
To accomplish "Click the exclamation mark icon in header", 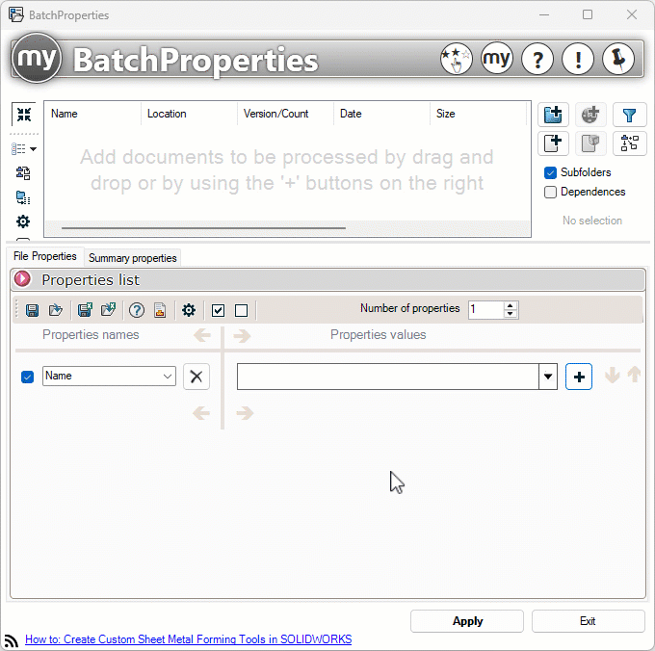I will click(x=577, y=59).
